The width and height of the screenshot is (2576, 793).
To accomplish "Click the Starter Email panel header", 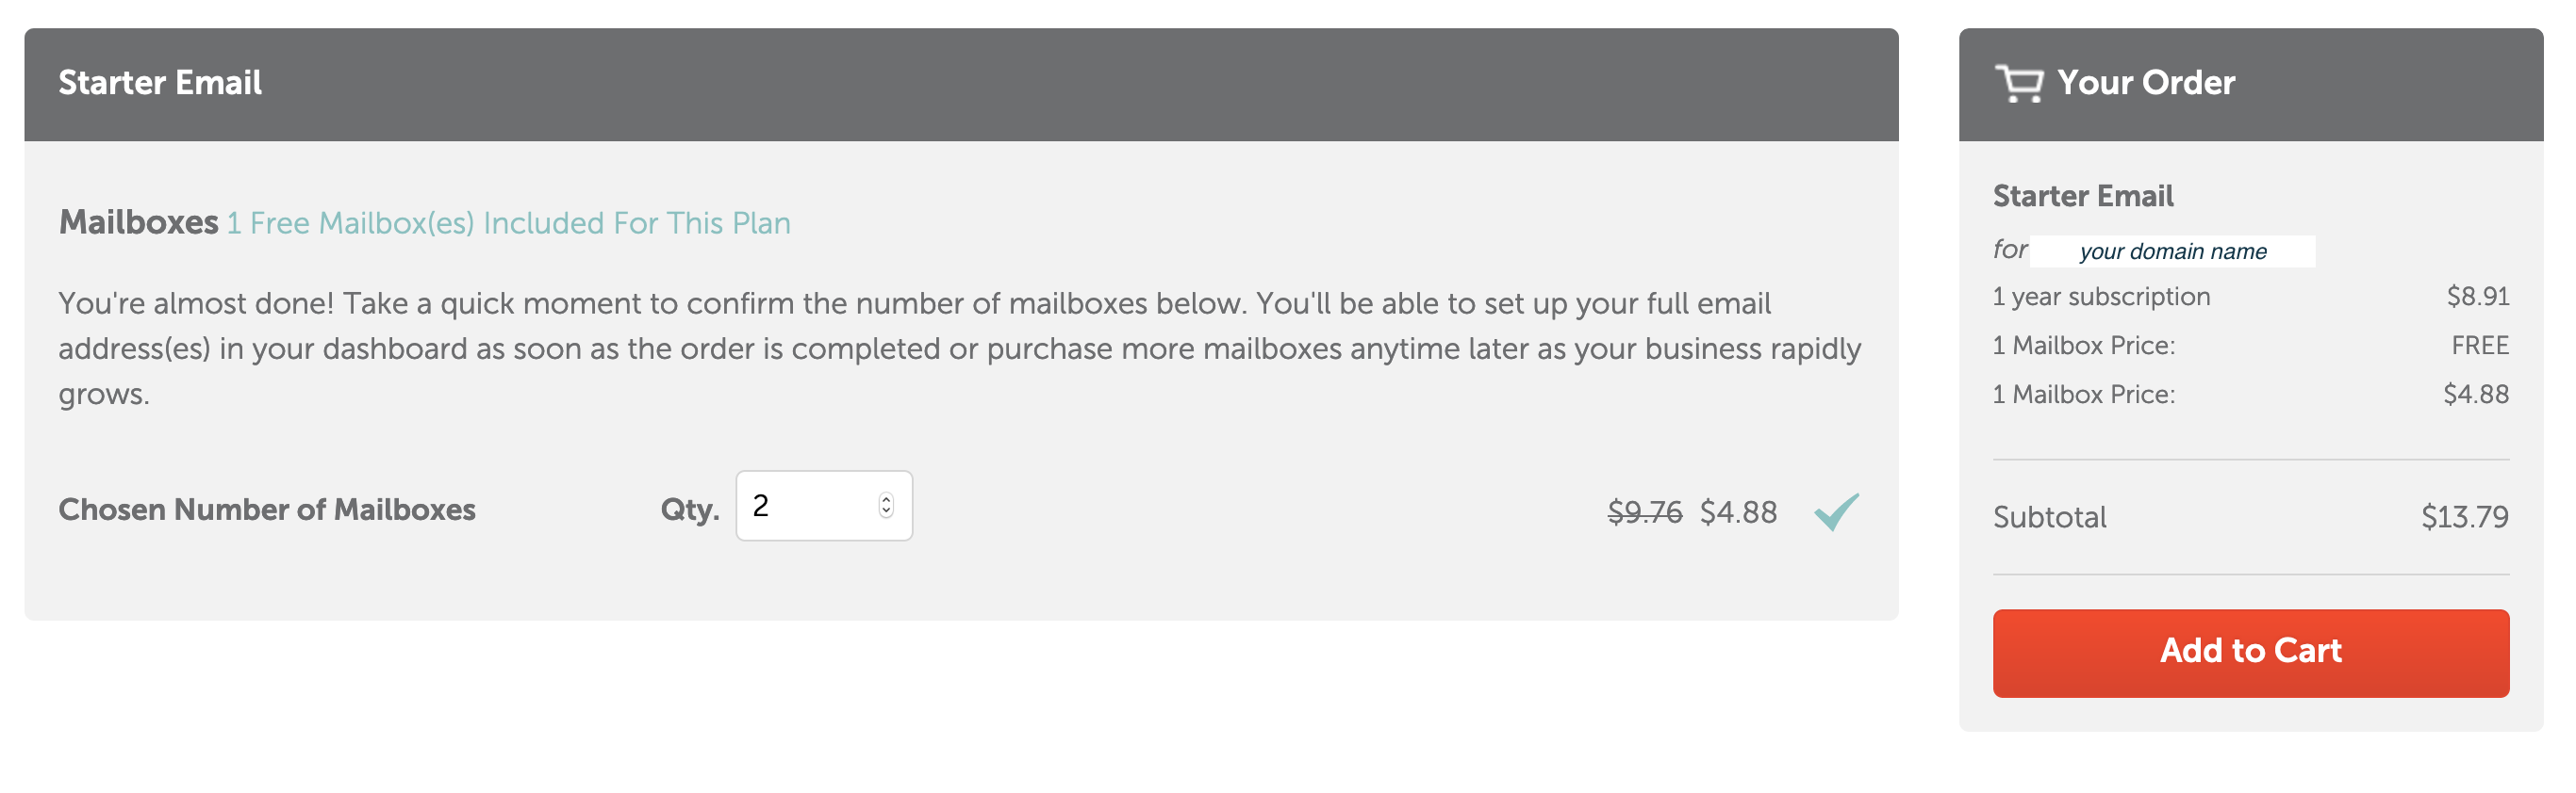I will tap(960, 84).
